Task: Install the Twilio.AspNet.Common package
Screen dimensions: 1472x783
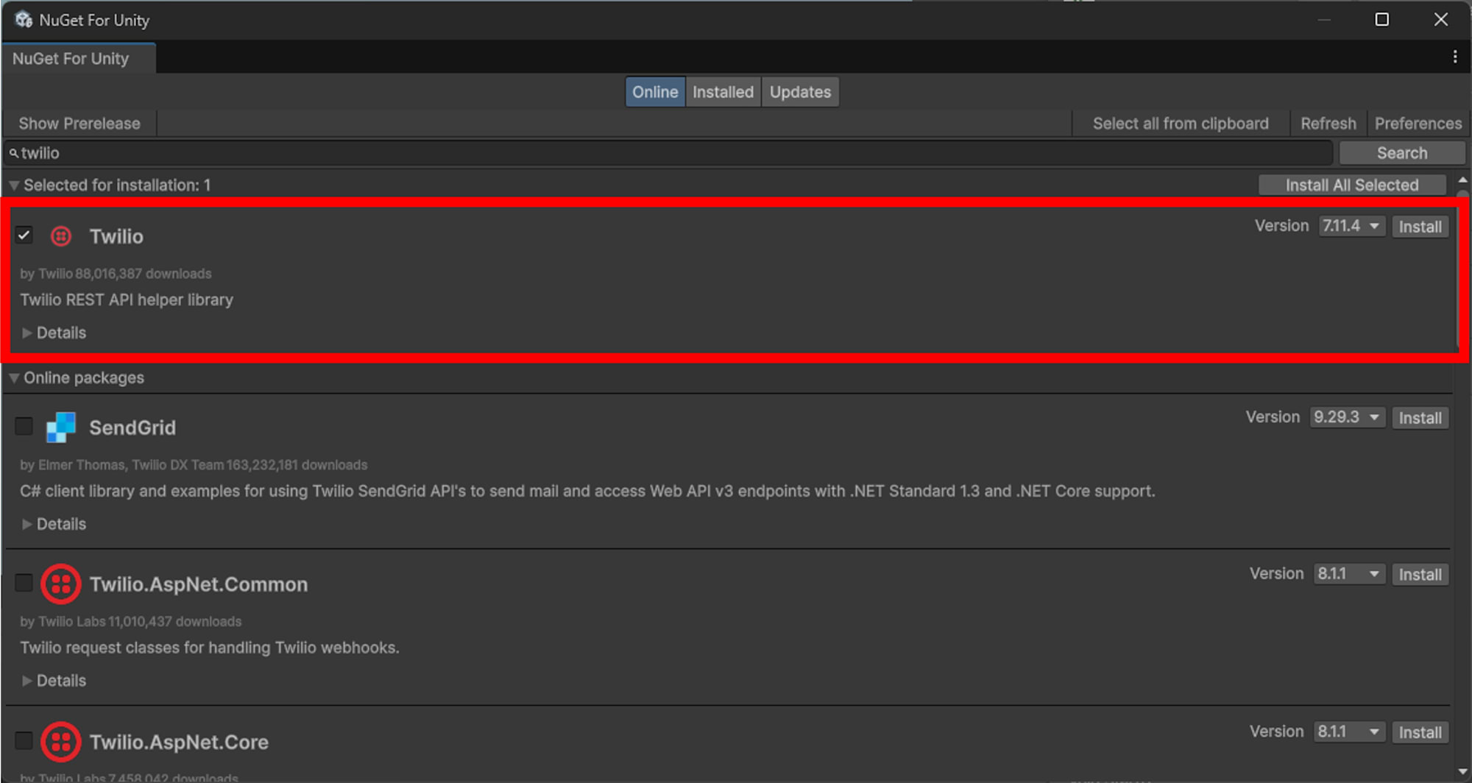Action: pyautogui.click(x=1420, y=575)
